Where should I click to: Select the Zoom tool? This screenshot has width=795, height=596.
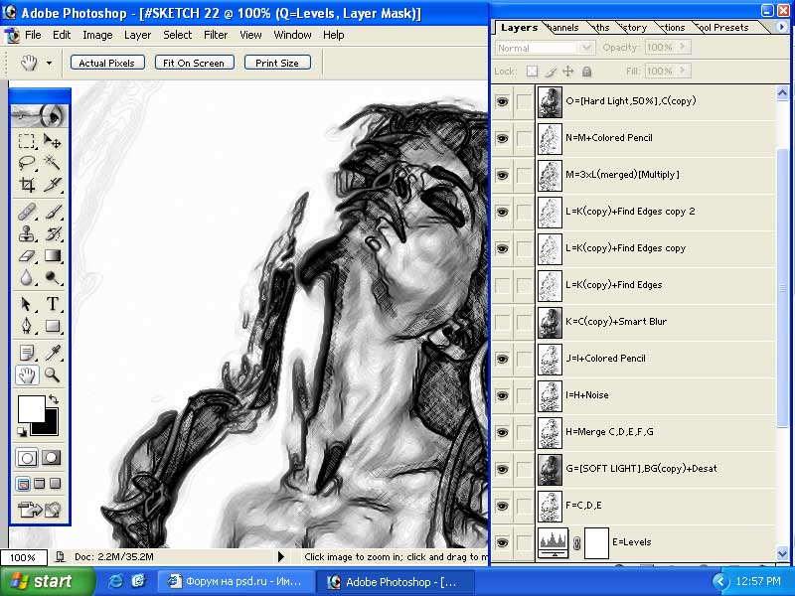coord(53,375)
